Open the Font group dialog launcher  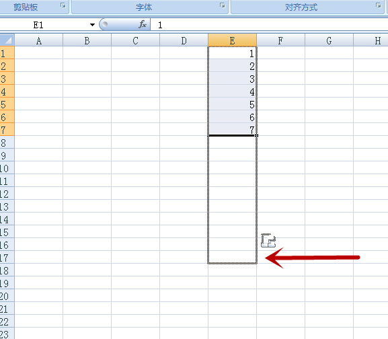(223, 5)
